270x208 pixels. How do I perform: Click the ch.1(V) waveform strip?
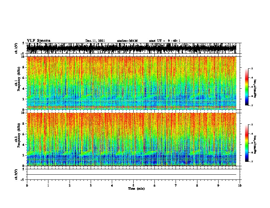132,48
